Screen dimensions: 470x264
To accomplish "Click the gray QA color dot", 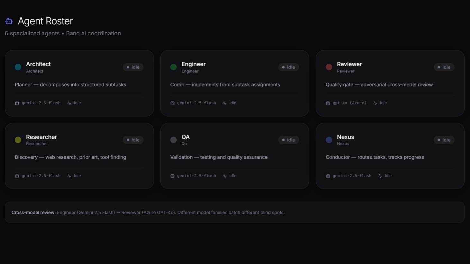I will point(174,140).
